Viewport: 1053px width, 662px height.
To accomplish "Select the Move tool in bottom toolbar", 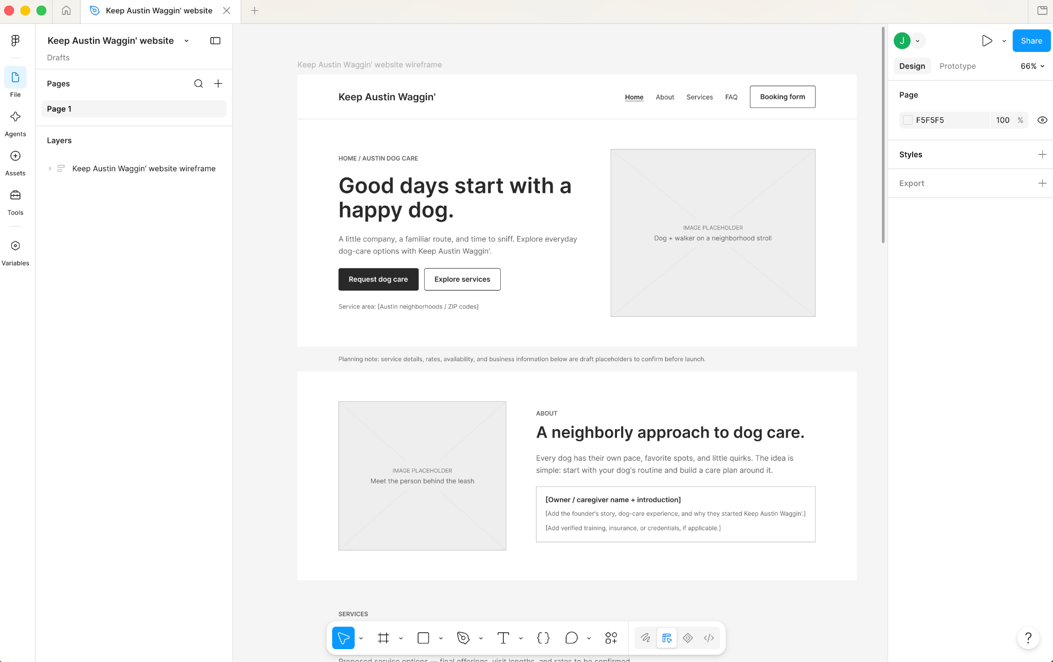I will [343, 638].
